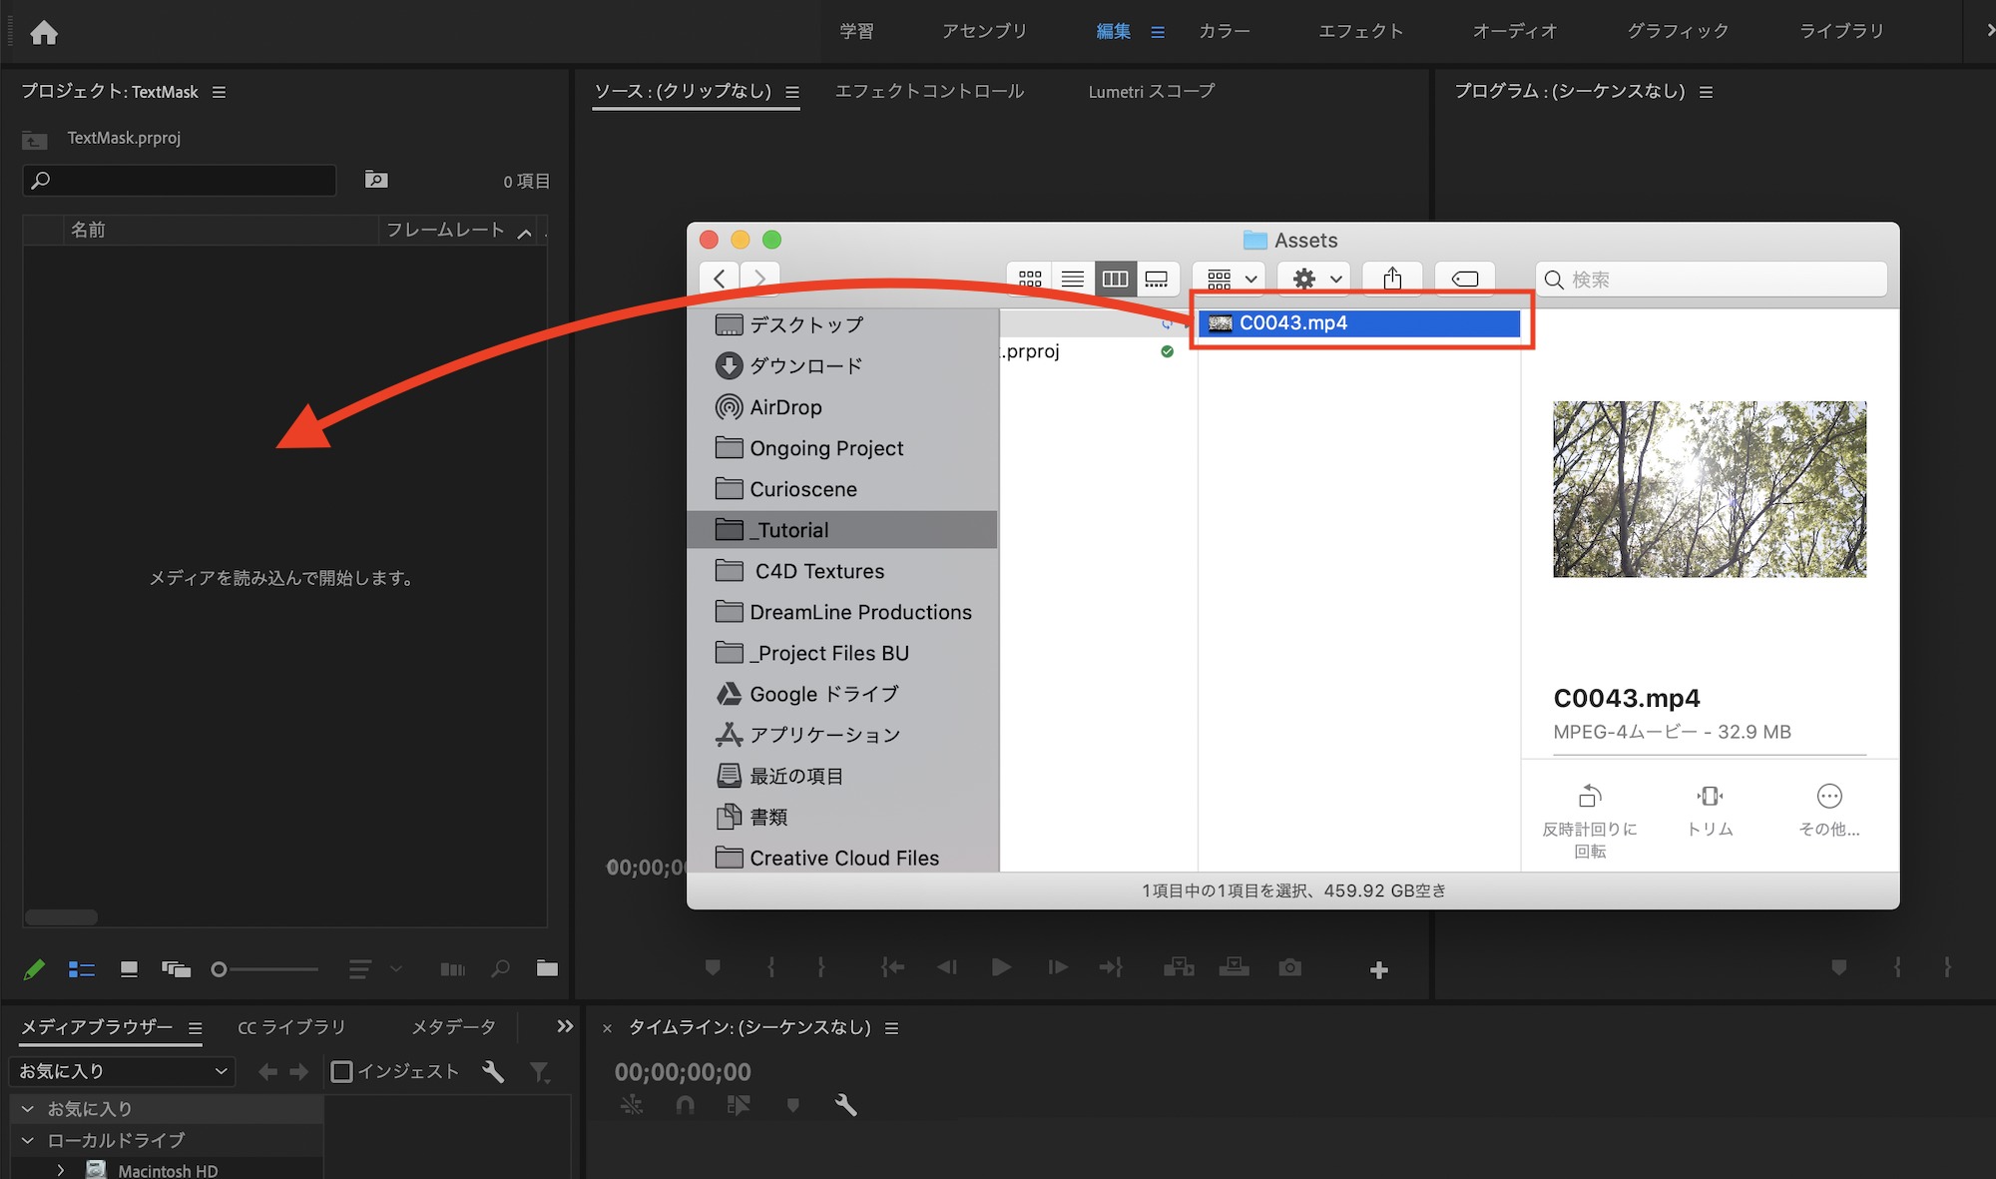Enable the インジェスト checkbox
Screen dimensions: 1996x1179
(x=341, y=1071)
